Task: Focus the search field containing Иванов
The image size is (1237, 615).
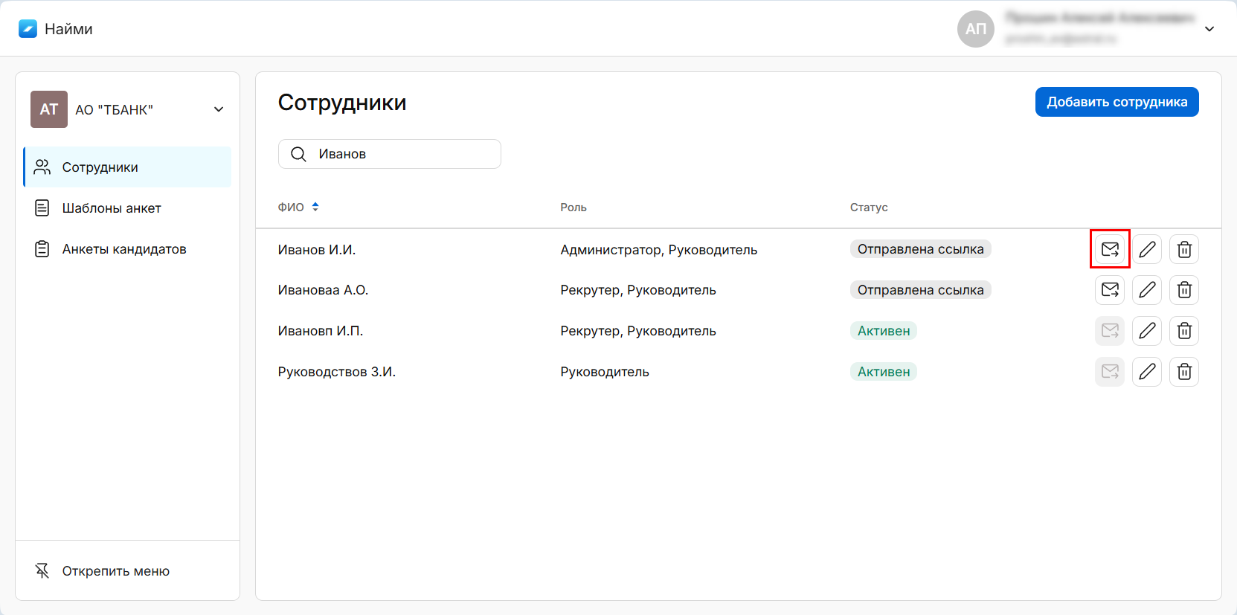Action: [x=402, y=154]
